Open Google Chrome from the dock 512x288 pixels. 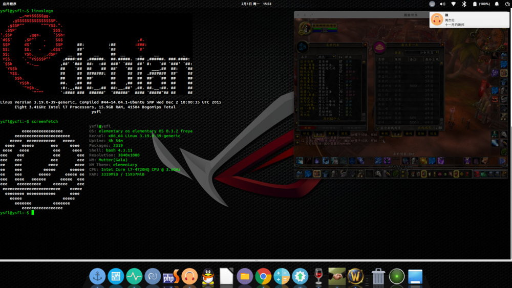[263, 276]
